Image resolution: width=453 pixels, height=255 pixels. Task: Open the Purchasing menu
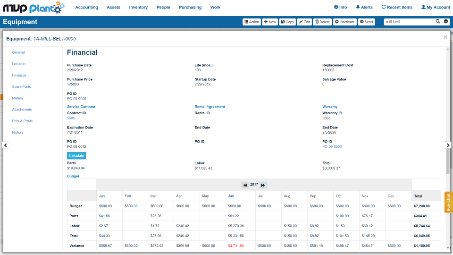click(x=190, y=7)
